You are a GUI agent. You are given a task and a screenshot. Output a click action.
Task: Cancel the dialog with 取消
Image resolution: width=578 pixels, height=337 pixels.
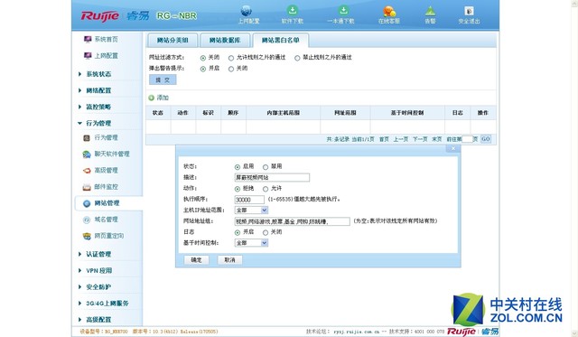[229, 260]
